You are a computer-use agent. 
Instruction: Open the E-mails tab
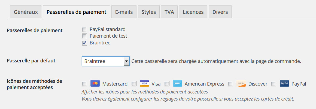[x=124, y=12]
